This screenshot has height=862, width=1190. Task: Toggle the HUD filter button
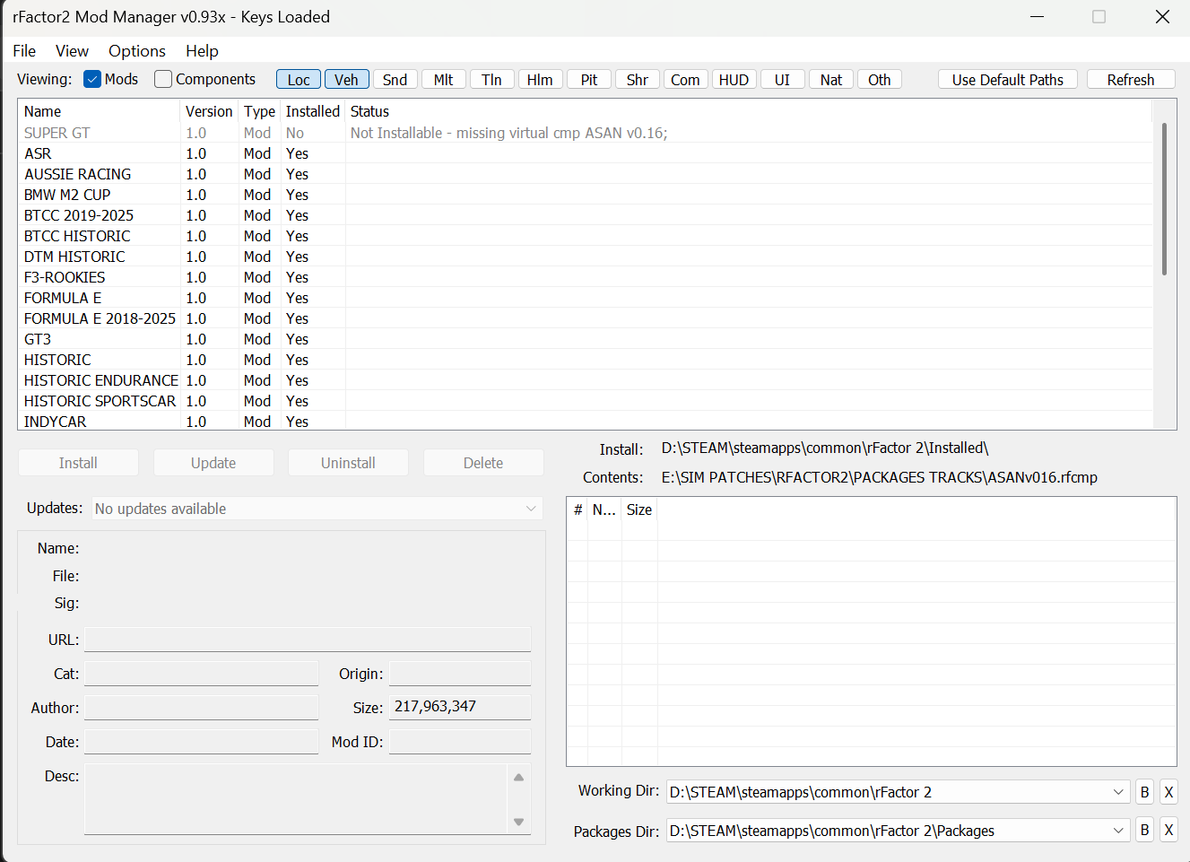(x=734, y=80)
